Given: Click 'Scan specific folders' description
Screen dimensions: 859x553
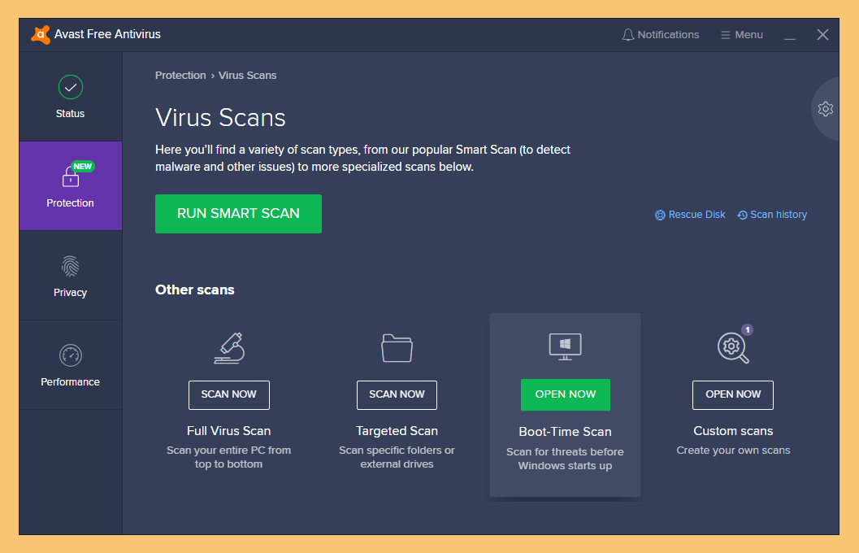Looking at the screenshot, I should (397, 457).
